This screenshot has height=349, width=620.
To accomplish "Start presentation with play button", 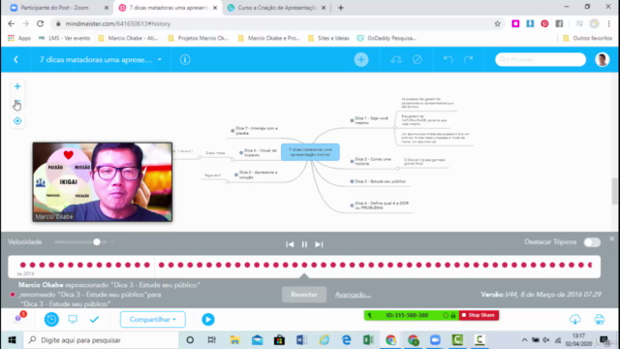I will (x=208, y=319).
